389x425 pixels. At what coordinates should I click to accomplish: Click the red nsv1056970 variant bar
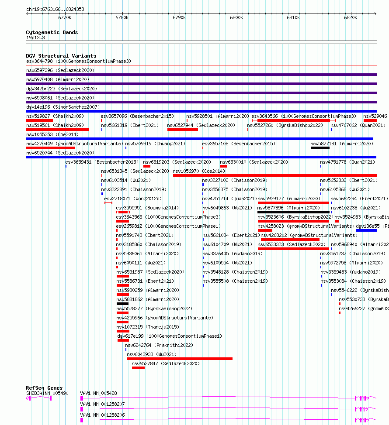coord(275,176)
